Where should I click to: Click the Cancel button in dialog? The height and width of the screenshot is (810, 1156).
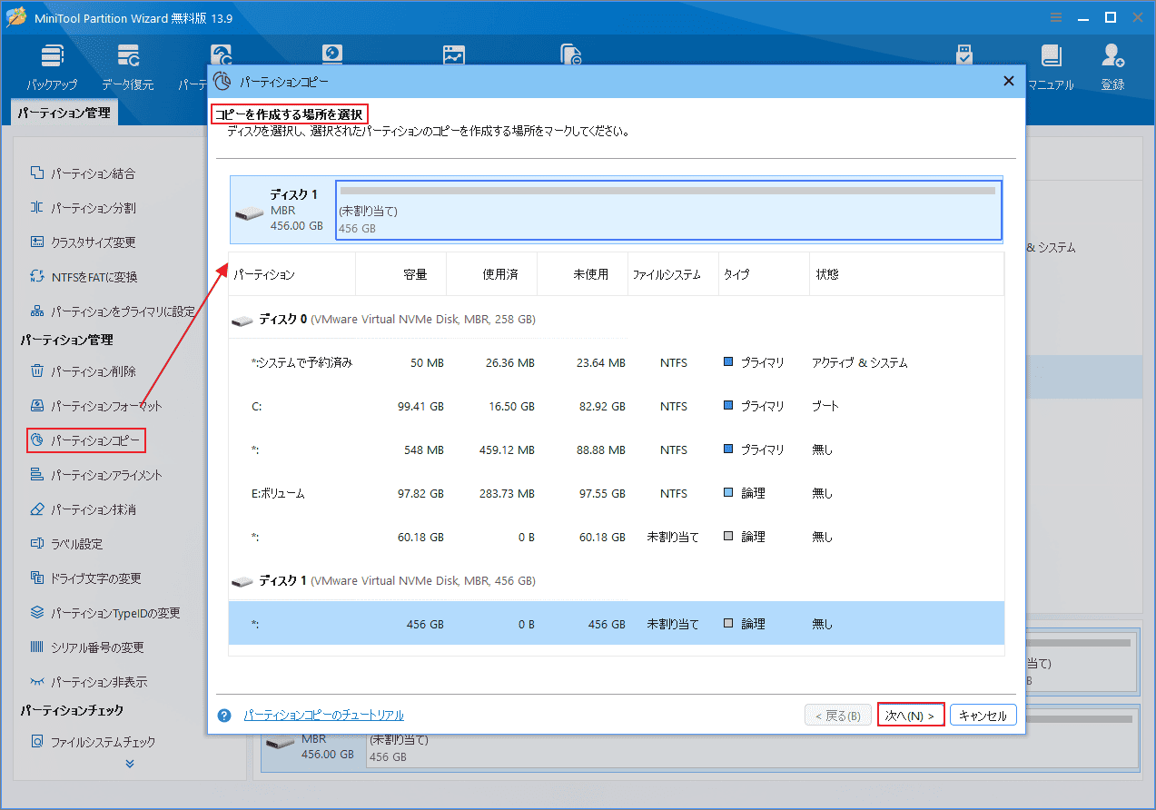tap(983, 716)
